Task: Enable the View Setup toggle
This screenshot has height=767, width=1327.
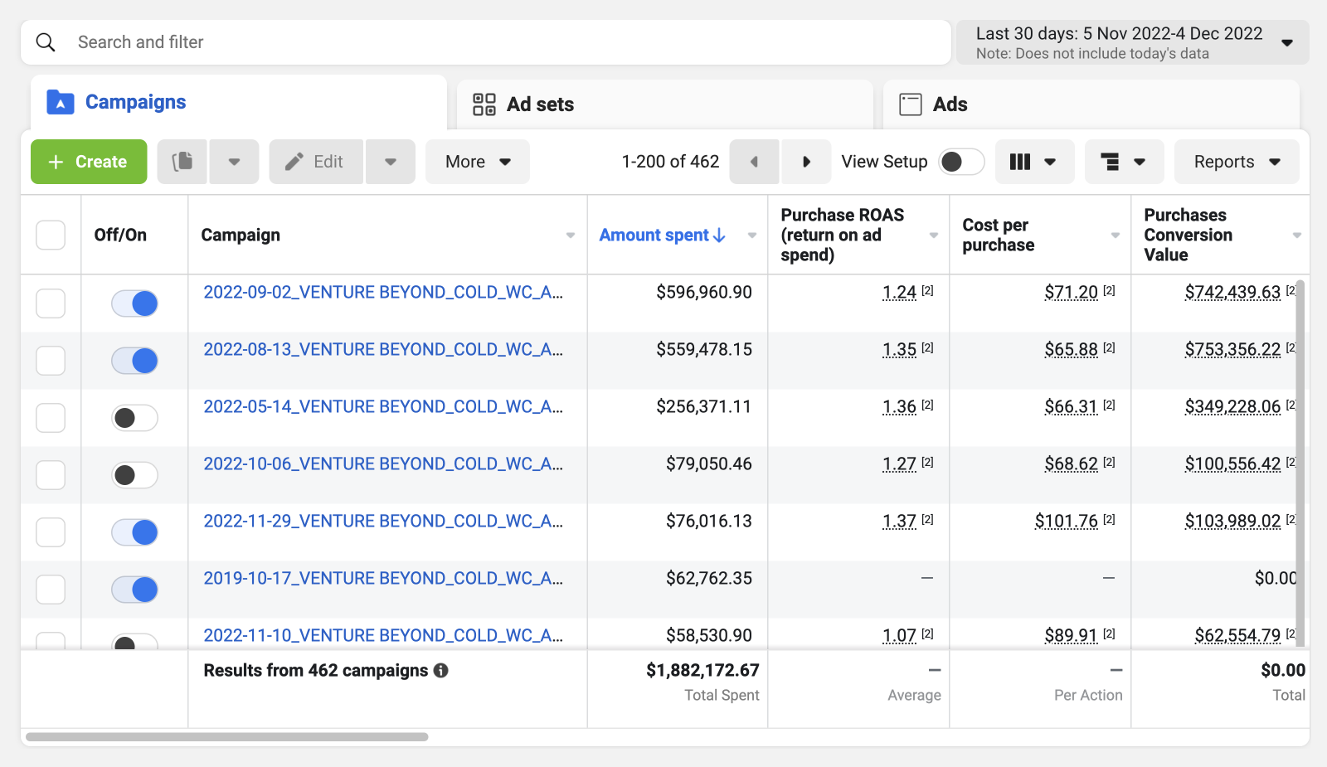Action: (x=961, y=162)
